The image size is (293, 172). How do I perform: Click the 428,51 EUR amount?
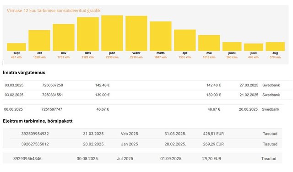(x=213, y=134)
